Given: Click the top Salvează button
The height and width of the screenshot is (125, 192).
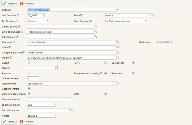Looking at the screenshot, I should pos(10,4).
